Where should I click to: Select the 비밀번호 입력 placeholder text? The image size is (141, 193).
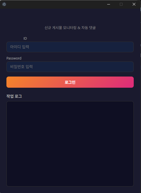(21, 67)
